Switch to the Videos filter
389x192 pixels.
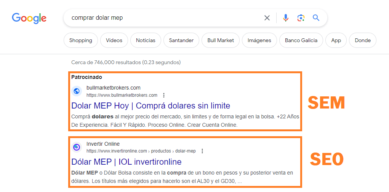[114, 40]
